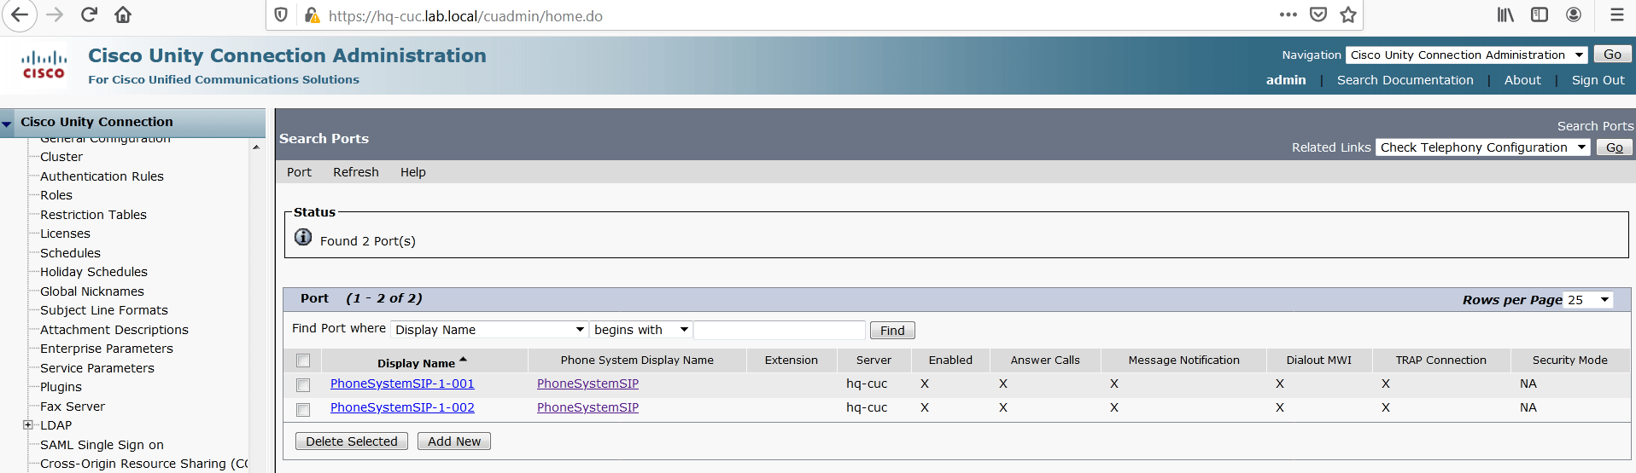Open port PhoneSystemSIP-1-002 link

click(x=402, y=407)
